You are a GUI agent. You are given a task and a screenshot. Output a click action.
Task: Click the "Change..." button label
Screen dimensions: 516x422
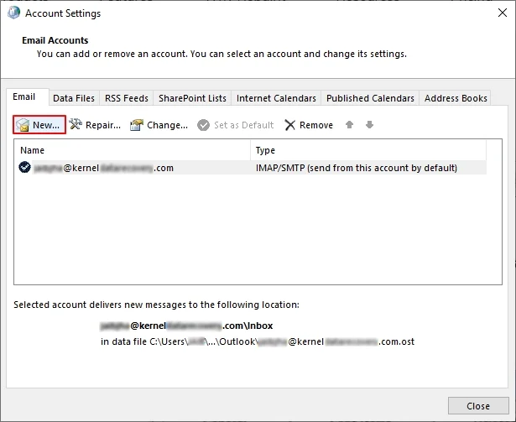coord(167,125)
